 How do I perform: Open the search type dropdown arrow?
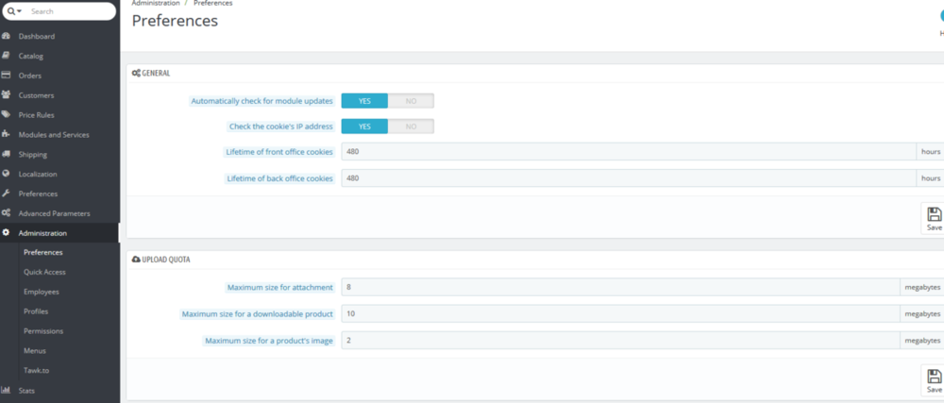[x=15, y=11]
